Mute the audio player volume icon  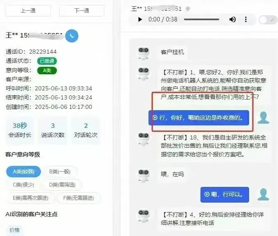[x=233, y=19]
